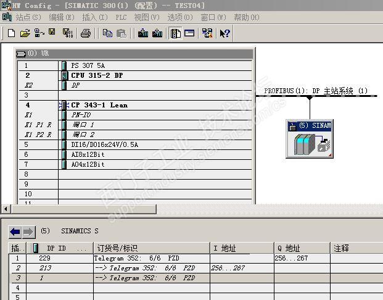Upload from module toolbar icon
The width and height of the screenshot is (383, 300).
[157, 33]
